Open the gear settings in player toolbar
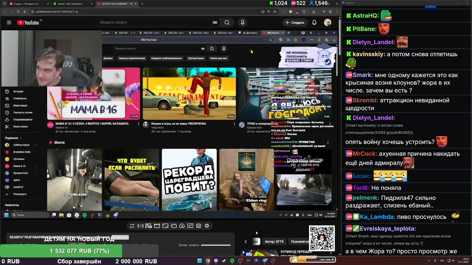The image size is (472, 265). click(207, 226)
